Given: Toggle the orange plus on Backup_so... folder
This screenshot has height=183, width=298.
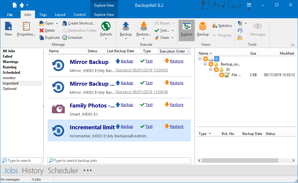Looking at the screenshot, I should point(211,64).
